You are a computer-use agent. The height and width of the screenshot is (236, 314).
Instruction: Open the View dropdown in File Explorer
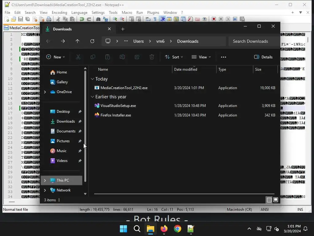[x=201, y=57]
